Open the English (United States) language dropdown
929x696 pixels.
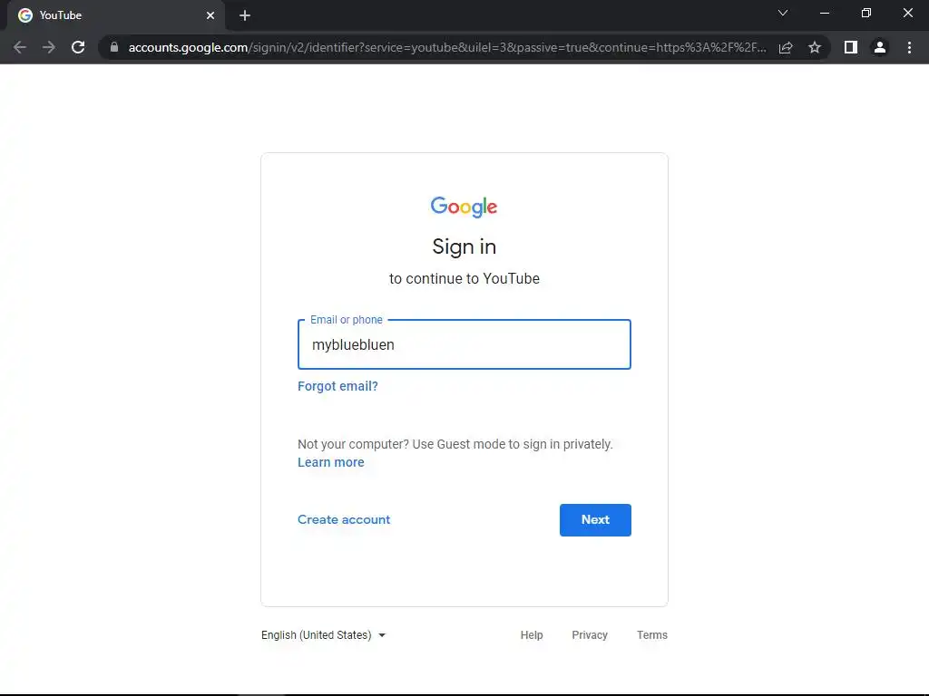pos(324,635)
